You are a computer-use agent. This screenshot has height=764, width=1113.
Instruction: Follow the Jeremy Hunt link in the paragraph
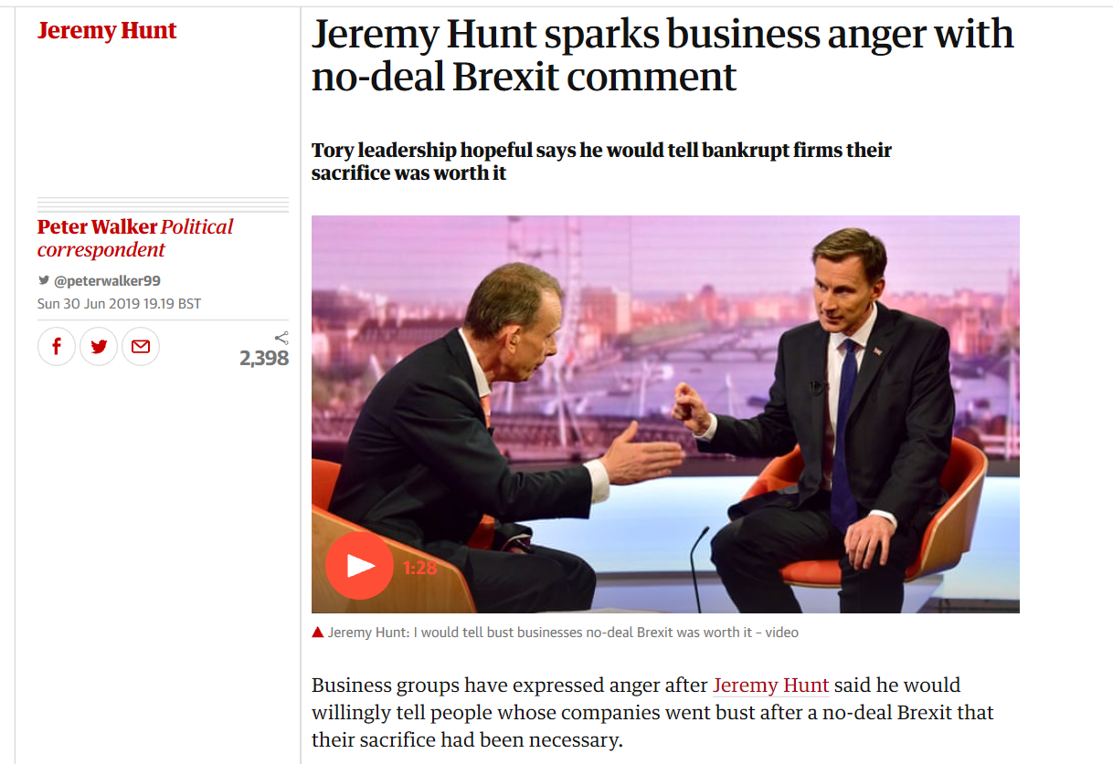[770, 685]
